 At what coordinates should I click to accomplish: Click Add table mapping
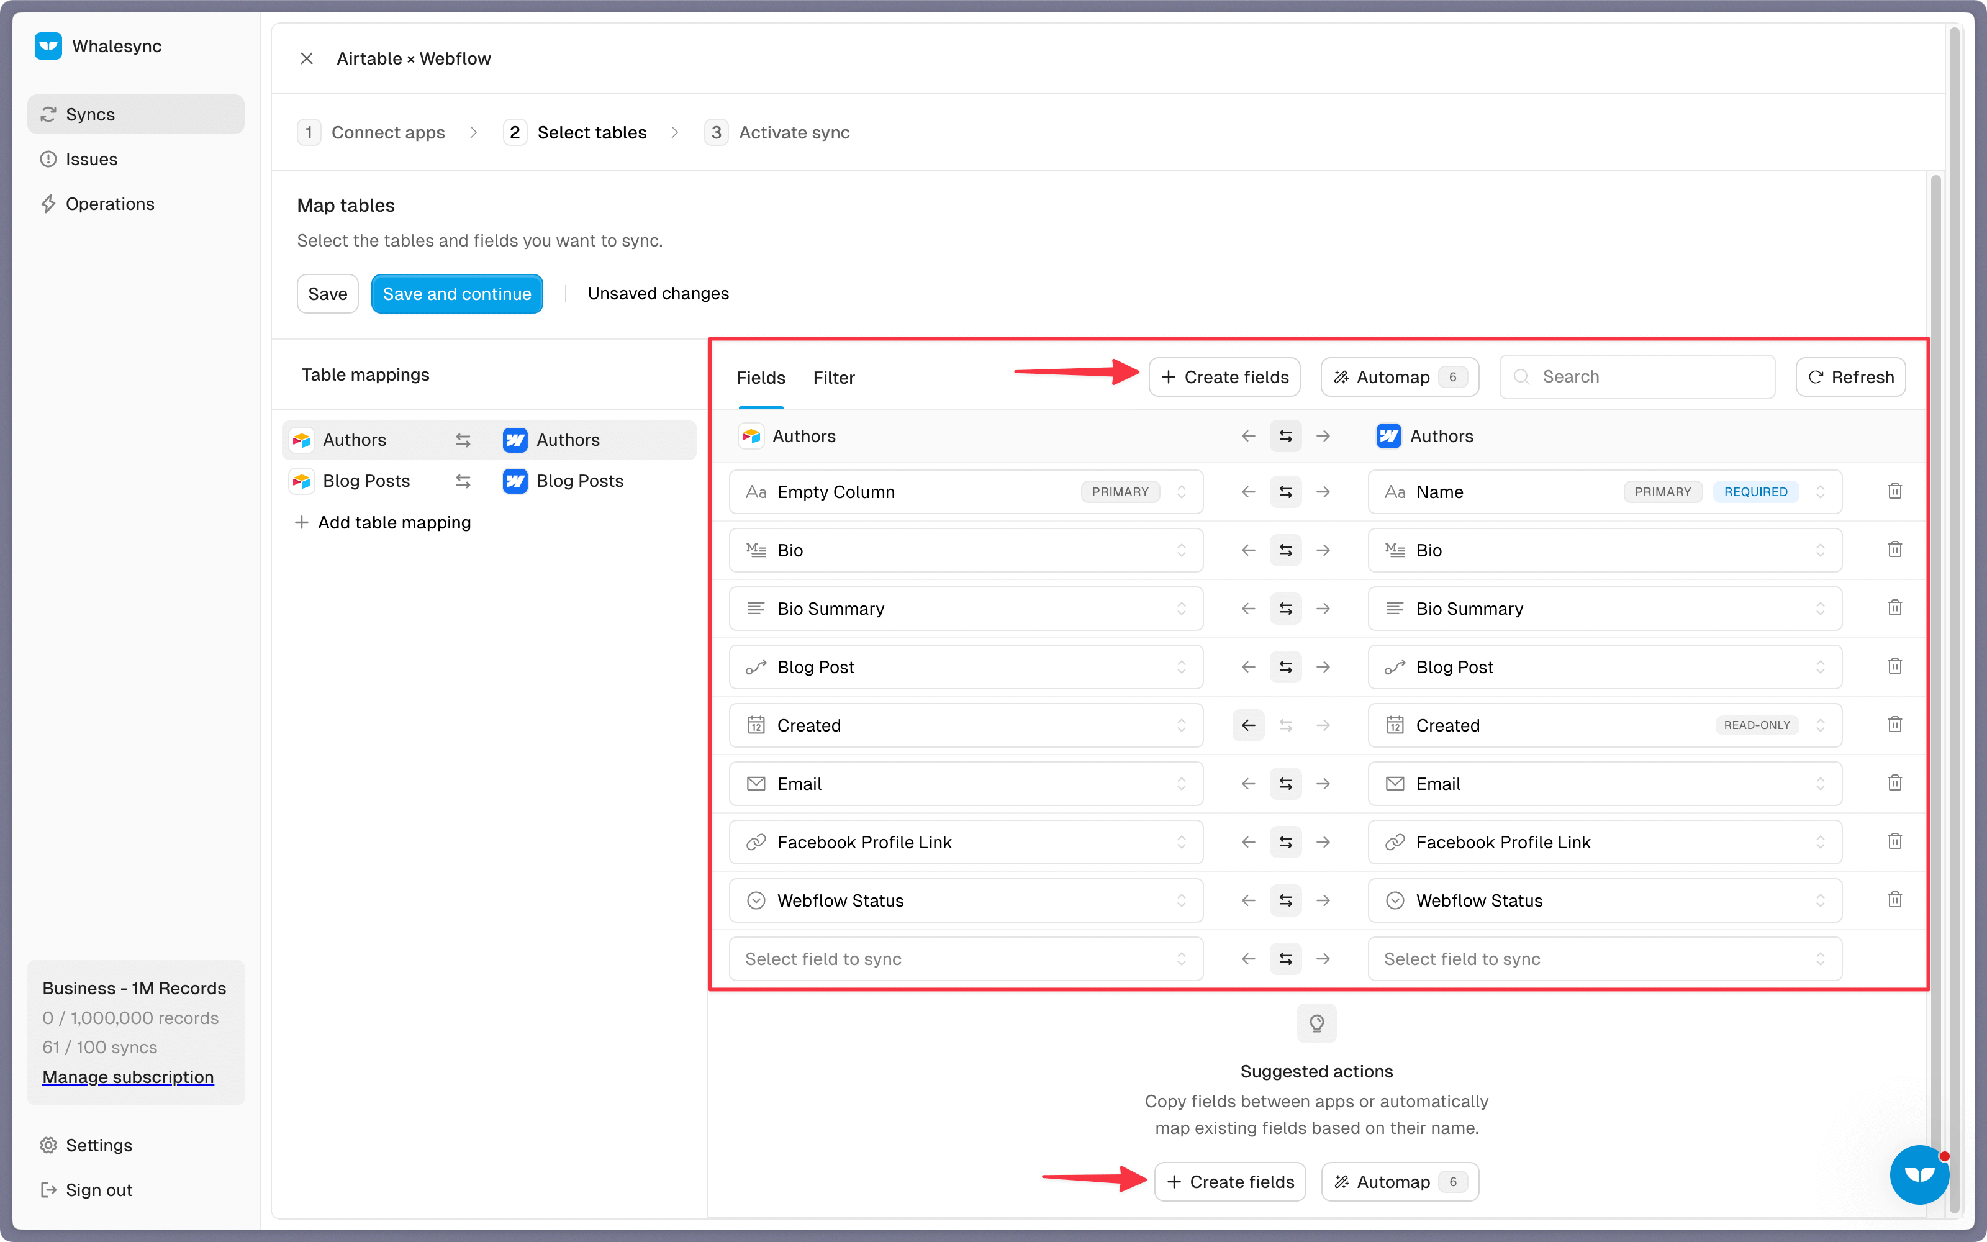pyautogui.click(x=382, y=522)
